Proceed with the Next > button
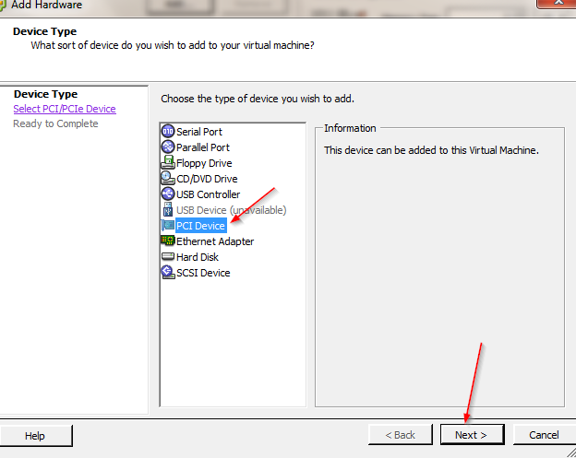Viewport: 576px width, 458px height. pos(472,435)
